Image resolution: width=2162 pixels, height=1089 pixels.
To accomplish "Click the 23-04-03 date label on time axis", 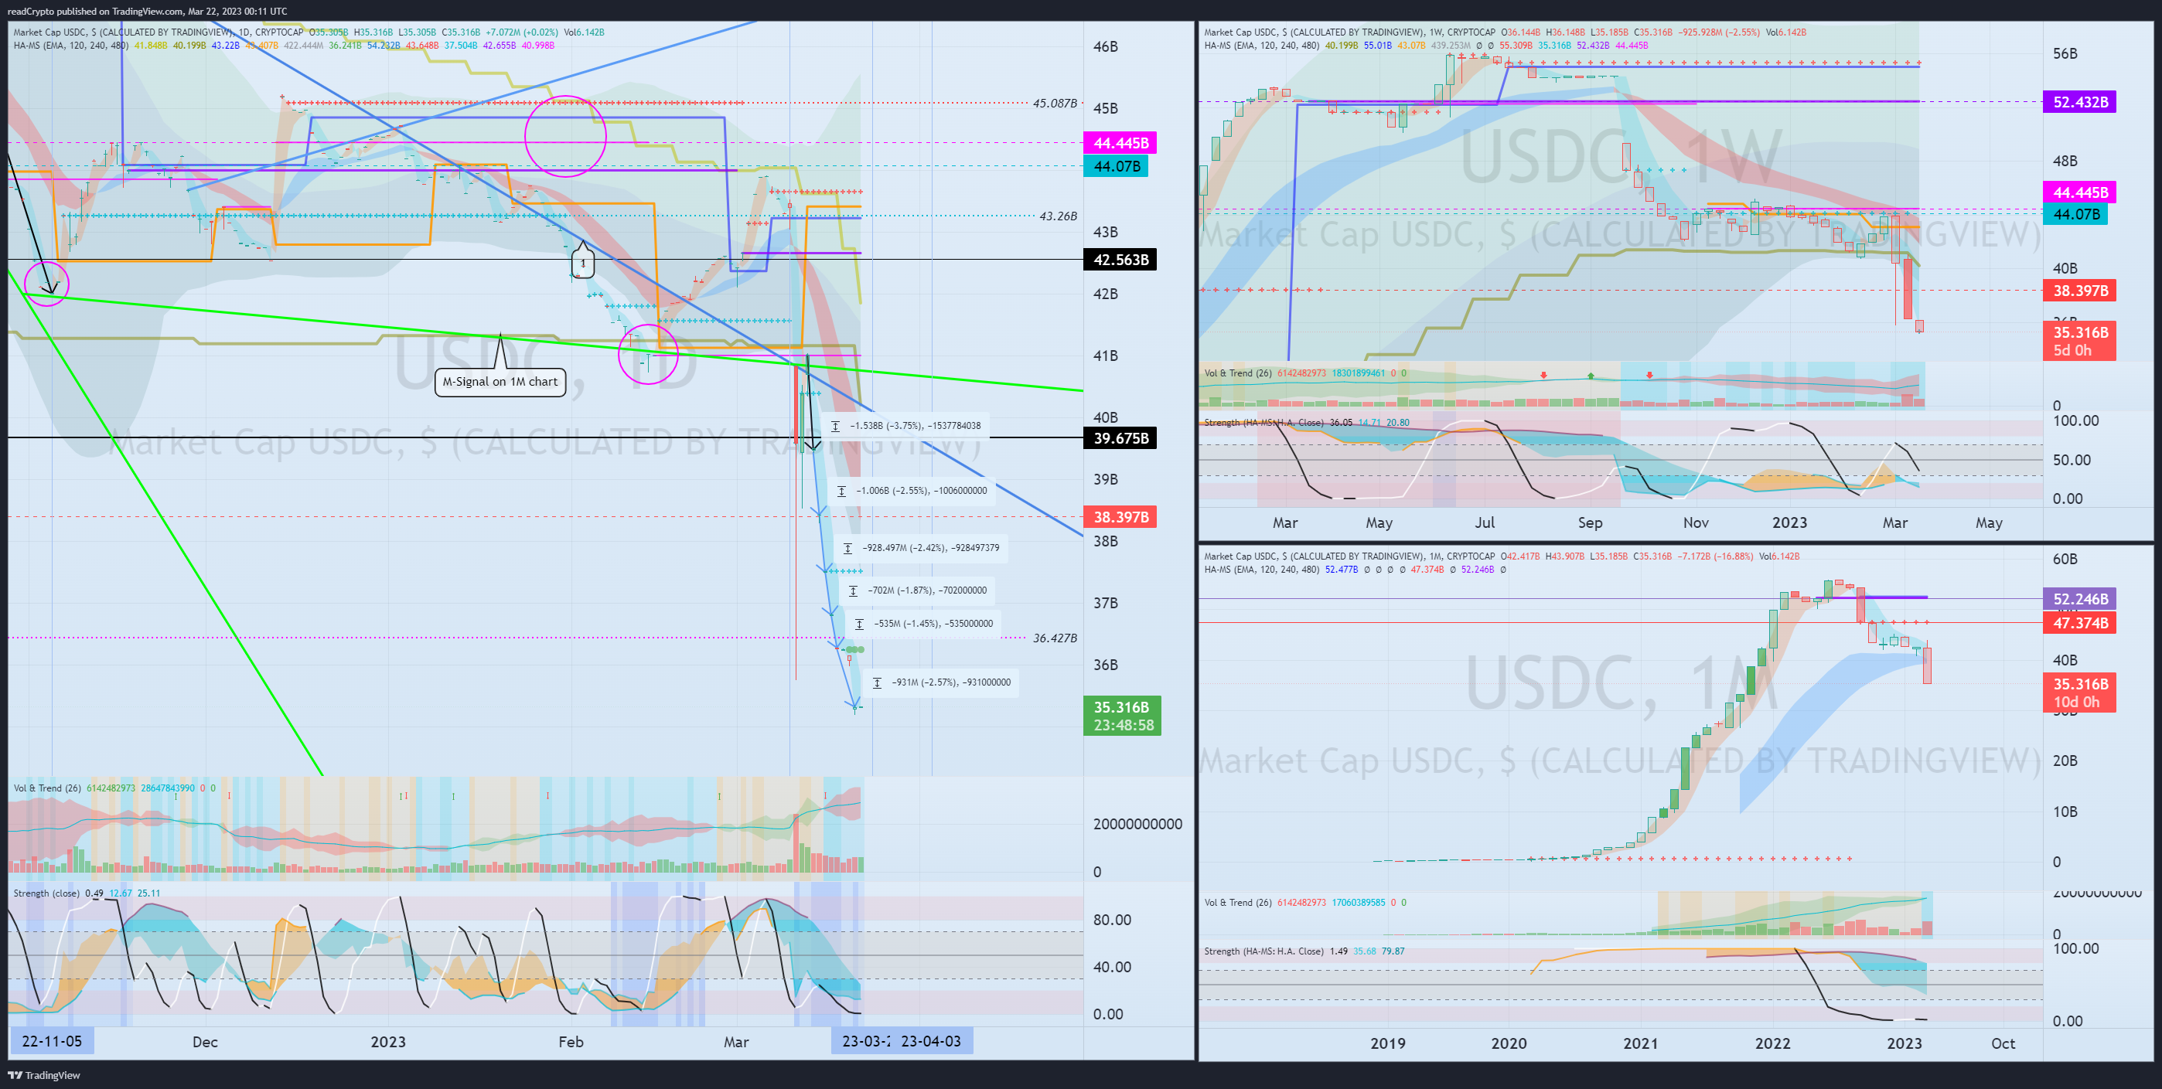I will click(x=931, y=1041).
